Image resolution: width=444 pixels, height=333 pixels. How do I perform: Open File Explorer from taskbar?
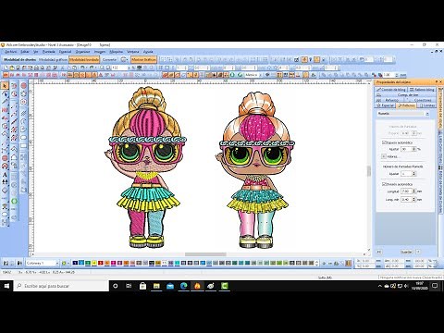[156, 286]
